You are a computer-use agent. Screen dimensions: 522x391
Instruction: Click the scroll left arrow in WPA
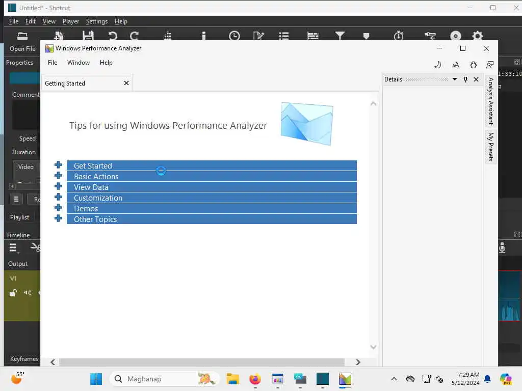[53, 362]
